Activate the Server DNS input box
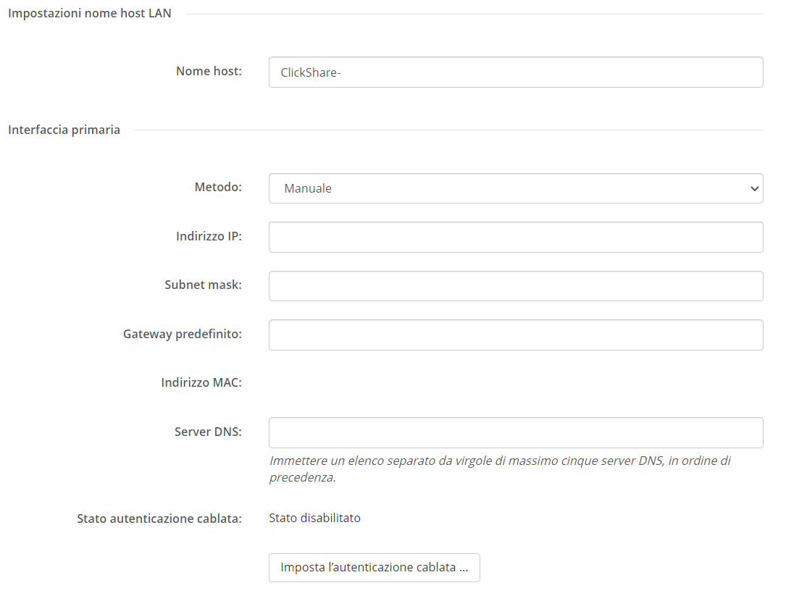Viewport: 786px width, 596px height. click(x=516, y=432)
